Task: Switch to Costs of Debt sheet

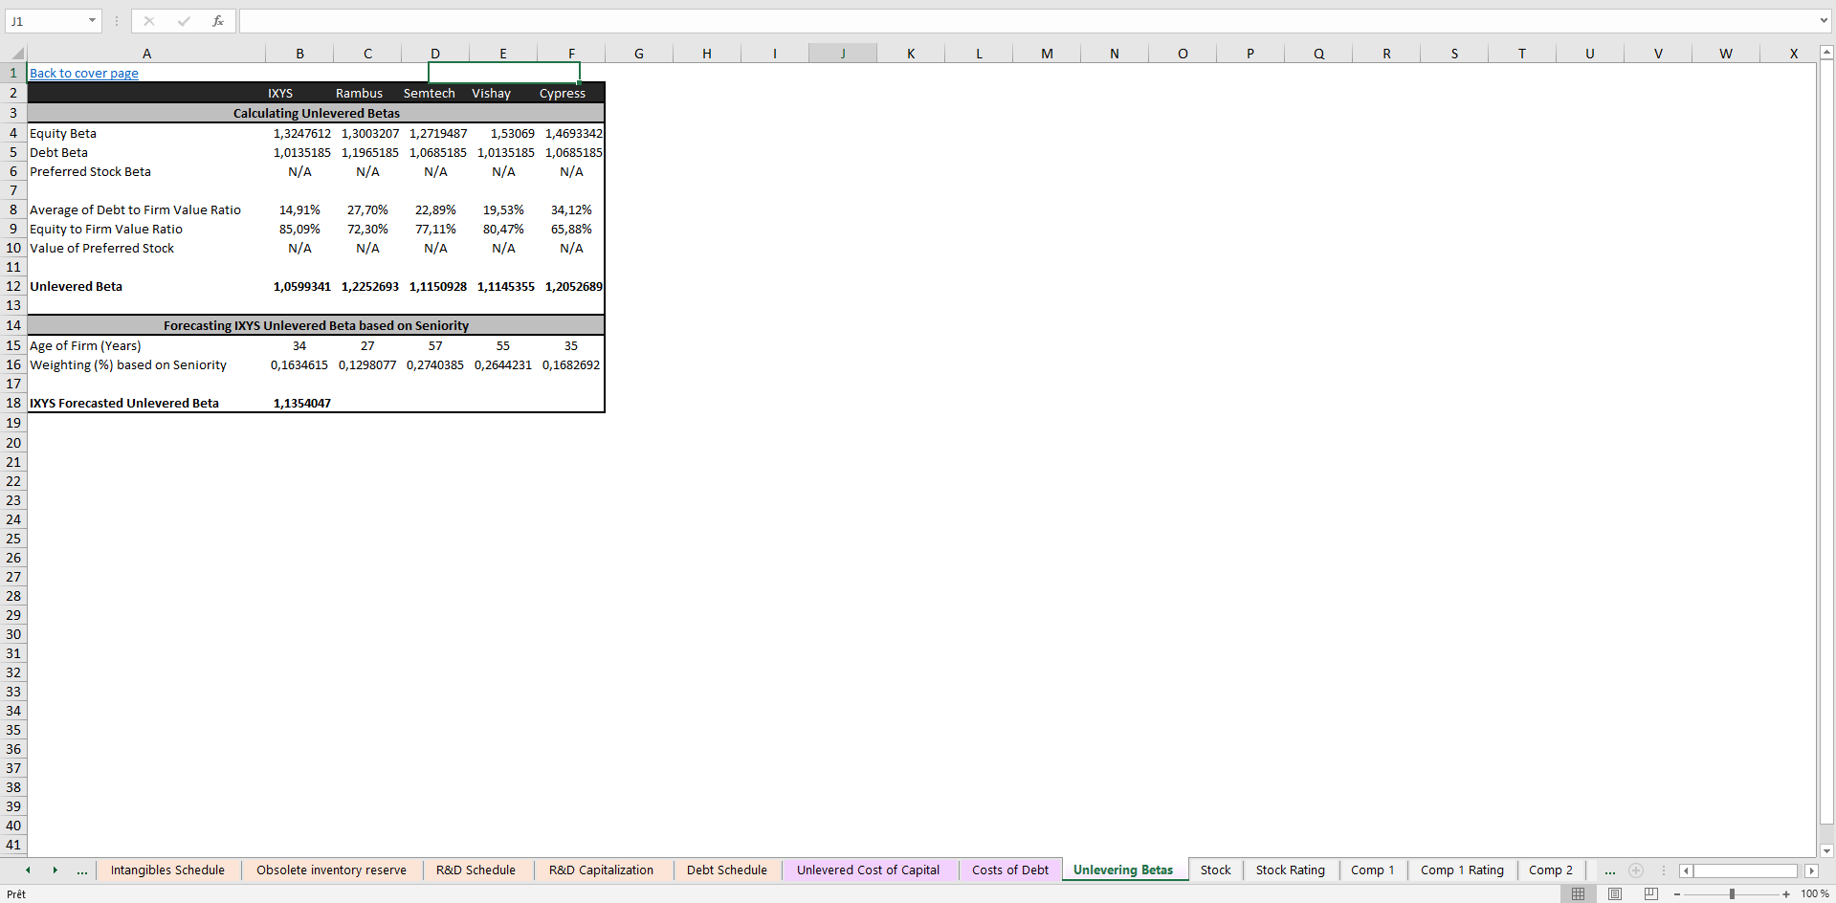Action: pos(1010,870)
